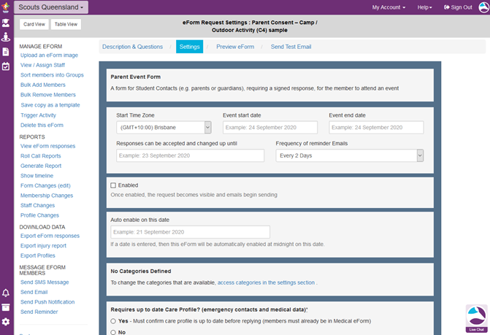Screen dimensions: 490x335
Task: Click Save copy as a template
Action: 50,105
